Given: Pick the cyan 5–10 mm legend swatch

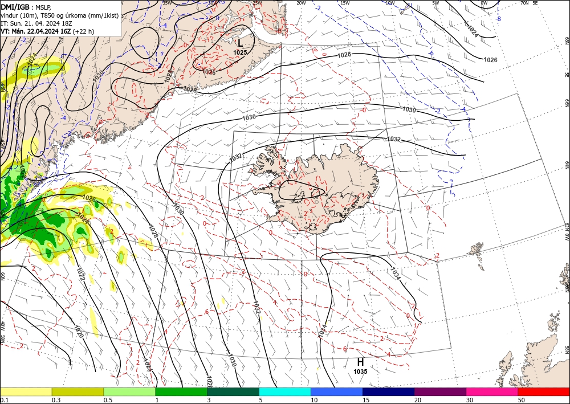Looking at the screenshot, I should coord(285,391).
